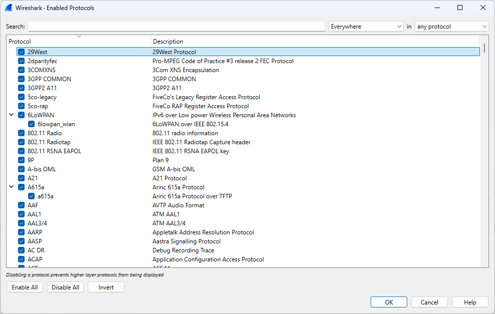
Task: Open the Help button
Action: 470,302
